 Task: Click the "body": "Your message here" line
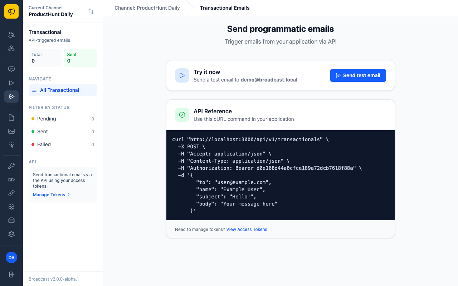tap(237, 204)
